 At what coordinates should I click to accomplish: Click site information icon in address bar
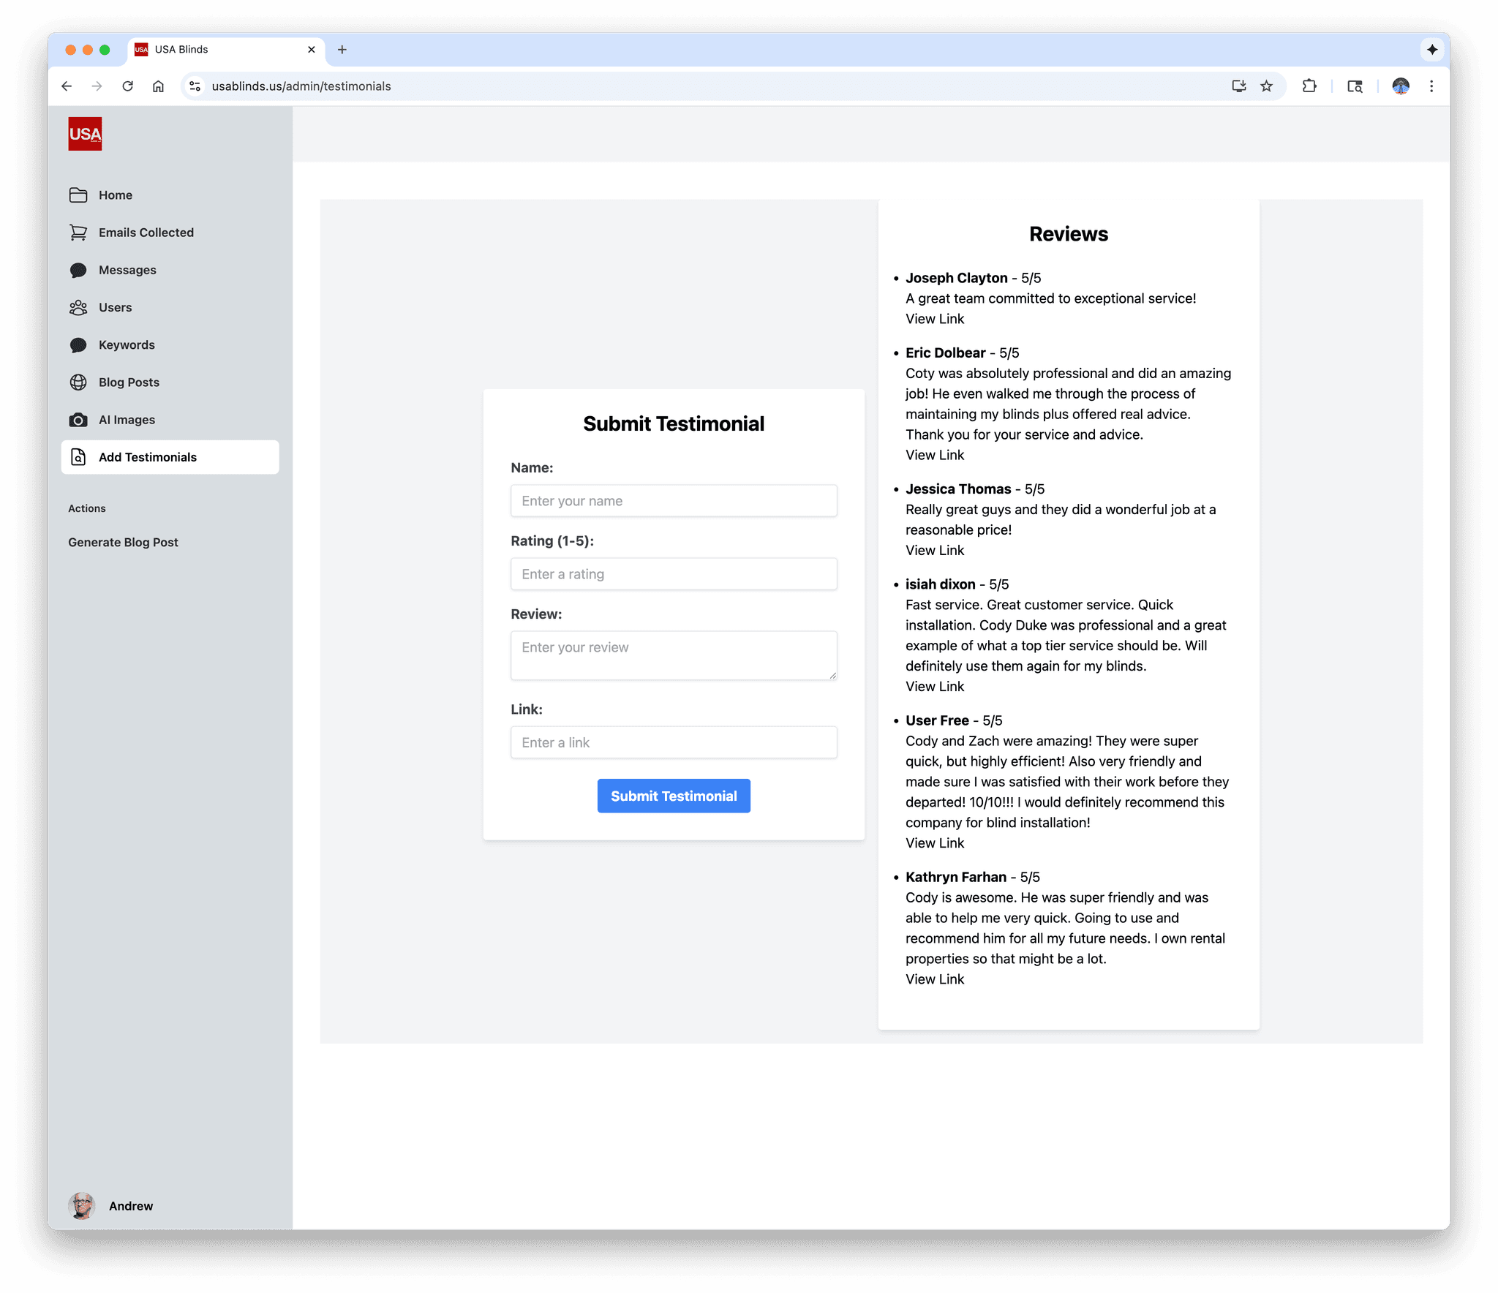pyautogui.click(x=195, y=86)
